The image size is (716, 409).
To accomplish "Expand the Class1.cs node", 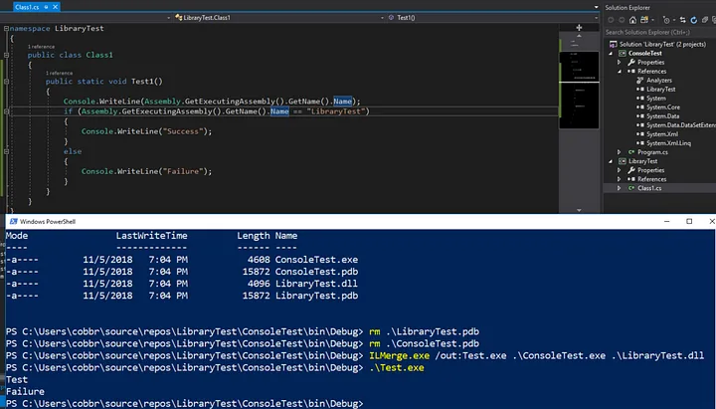I will (620, 188).
